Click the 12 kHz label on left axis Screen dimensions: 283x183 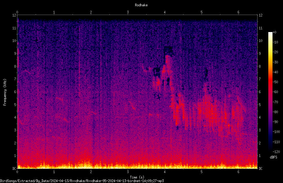point(14,15)
